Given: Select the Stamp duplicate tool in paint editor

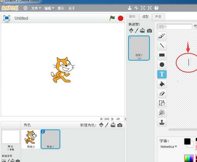Looking at the screenshot, I should coord(162,122).
